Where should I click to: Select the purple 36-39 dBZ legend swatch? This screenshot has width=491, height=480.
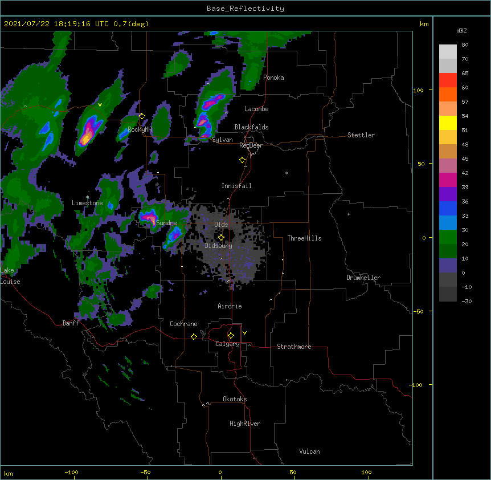(x=448, y=194)
